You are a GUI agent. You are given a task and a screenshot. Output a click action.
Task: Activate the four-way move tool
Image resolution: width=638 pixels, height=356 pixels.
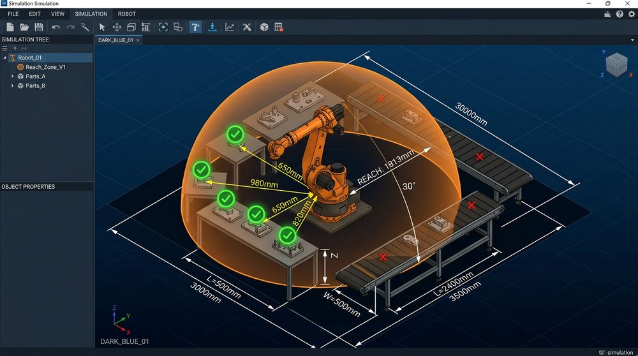click(117, 27)
